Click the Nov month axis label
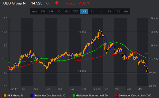The width and height of the screenshot is (159, 98). point(72,89)
